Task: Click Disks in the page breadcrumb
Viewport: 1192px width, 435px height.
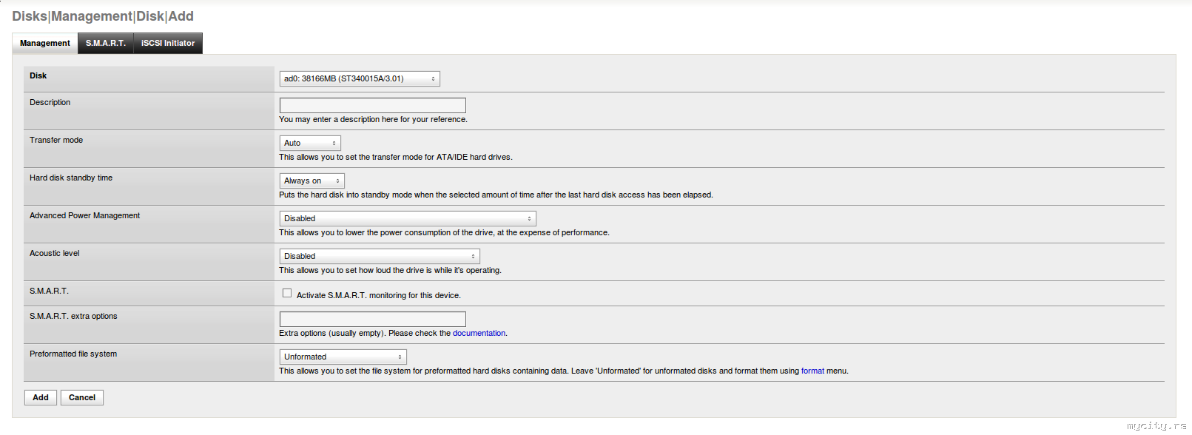Action: tap(29, 16)
